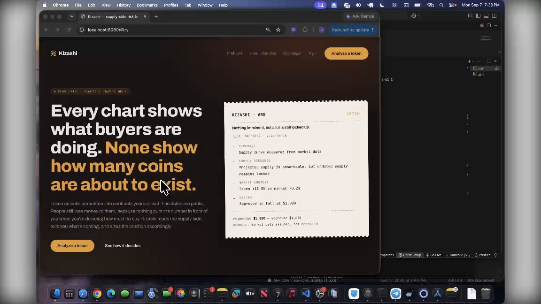
Task: Open Safari from the Dock
Action: (x=83, y=293)
